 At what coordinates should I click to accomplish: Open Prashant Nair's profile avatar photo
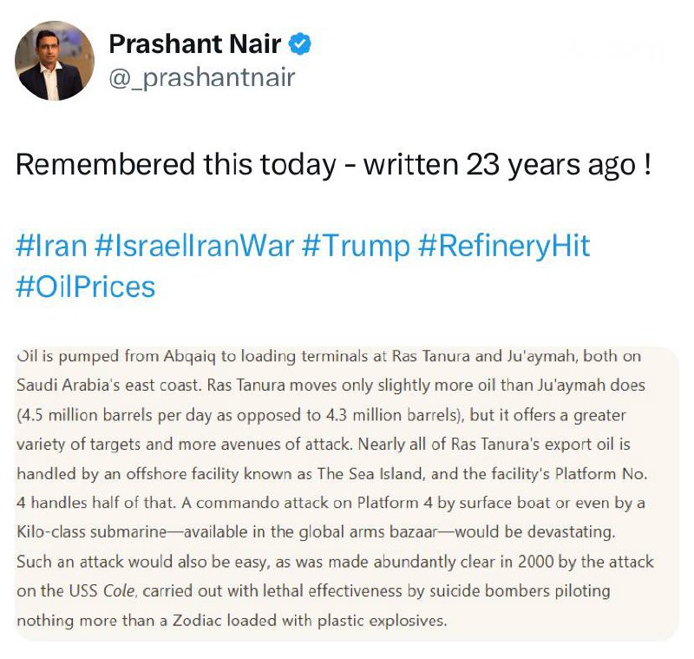click(55, 61)
